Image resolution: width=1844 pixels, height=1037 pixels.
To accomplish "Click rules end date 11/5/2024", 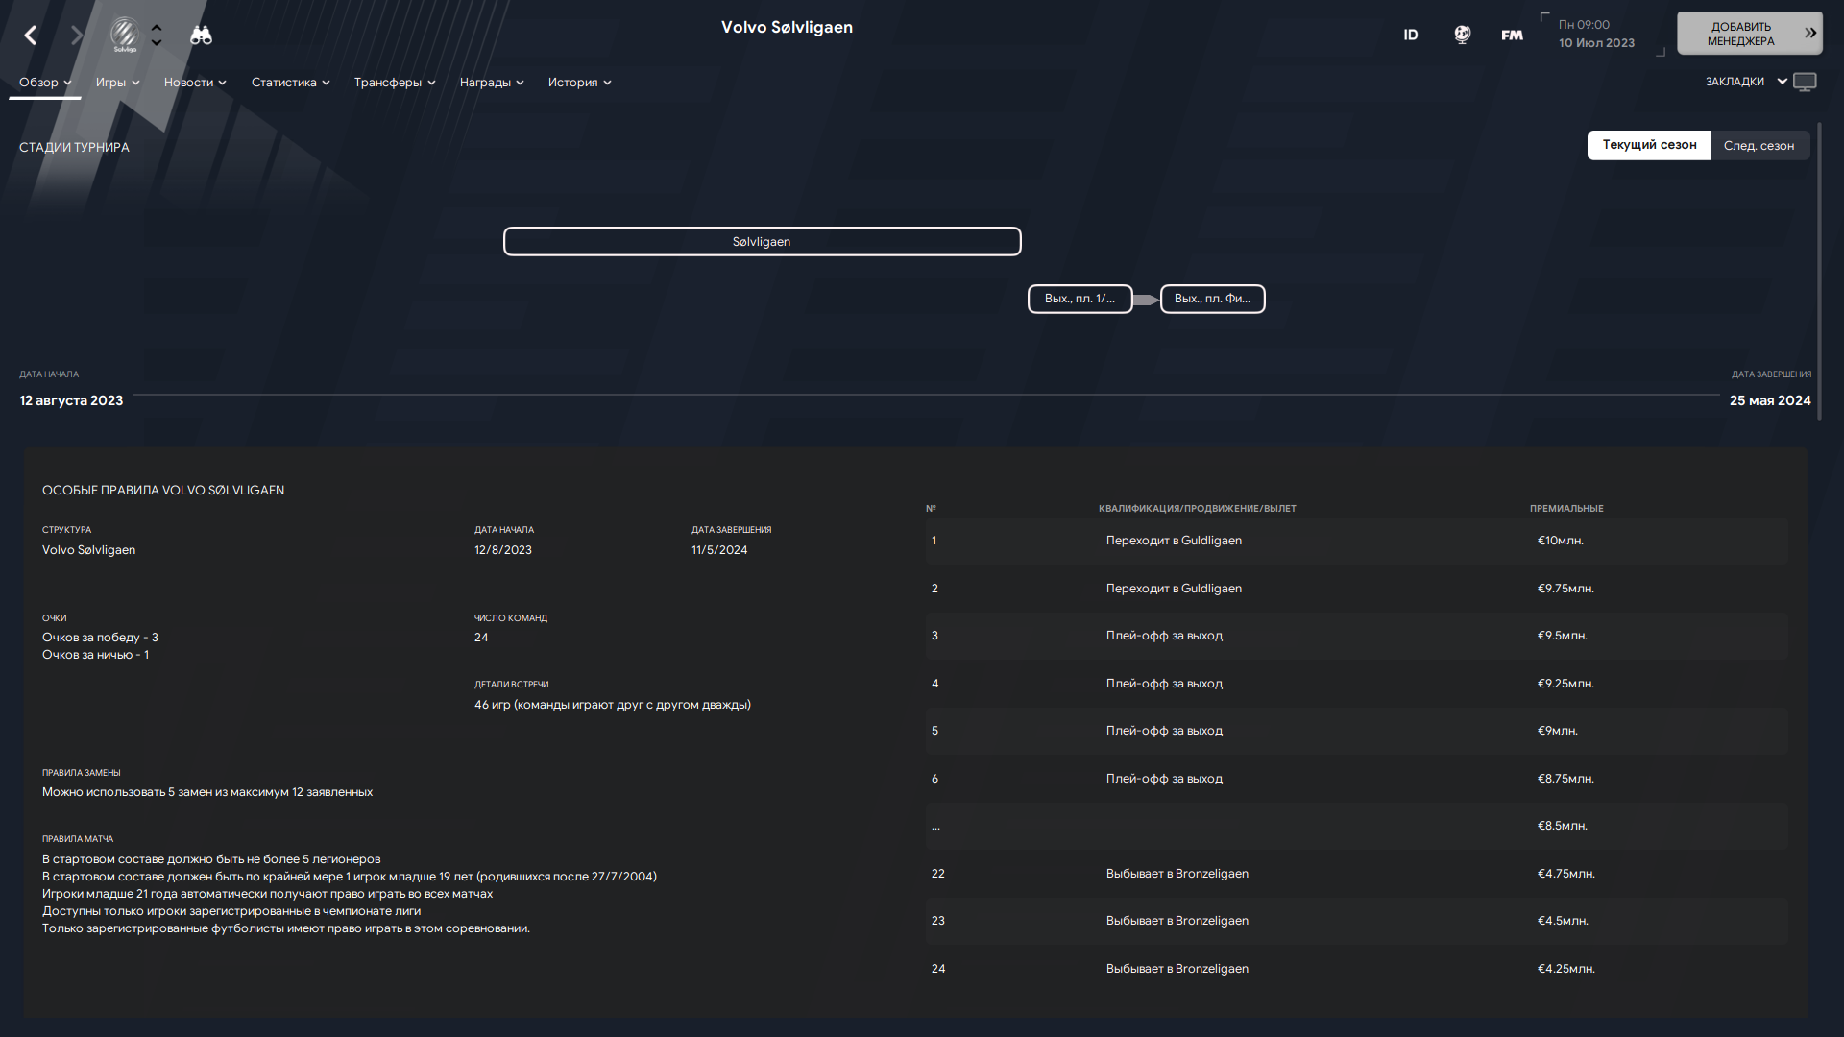I will click(x=719, y=550).
